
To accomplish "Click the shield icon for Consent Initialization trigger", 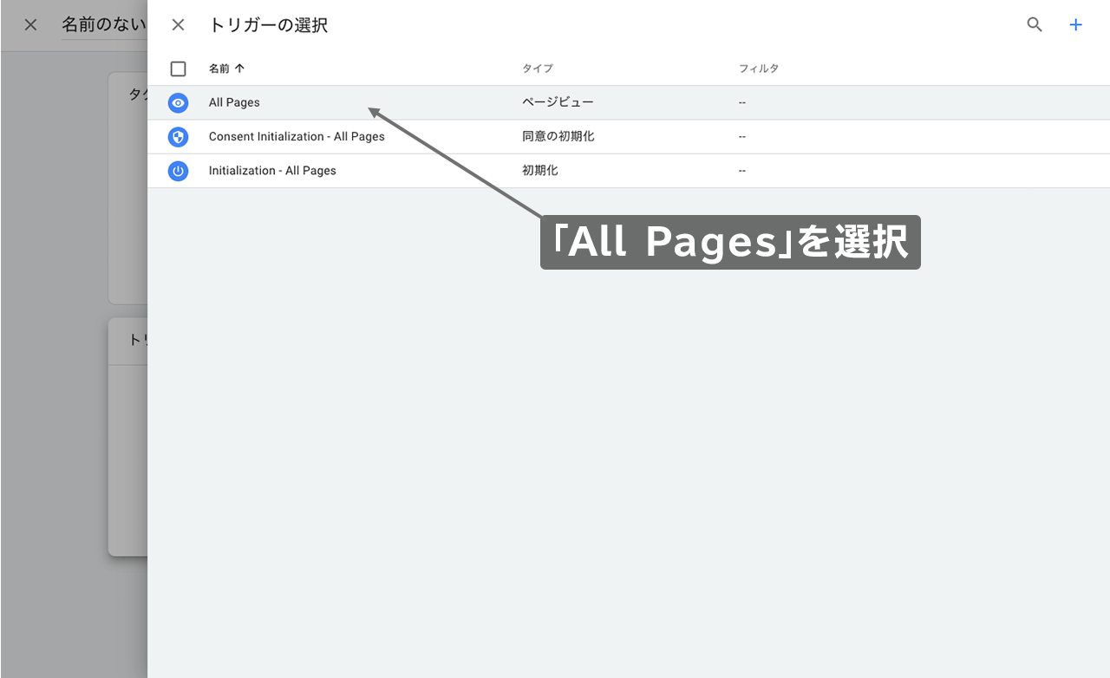I will [178, 136].
